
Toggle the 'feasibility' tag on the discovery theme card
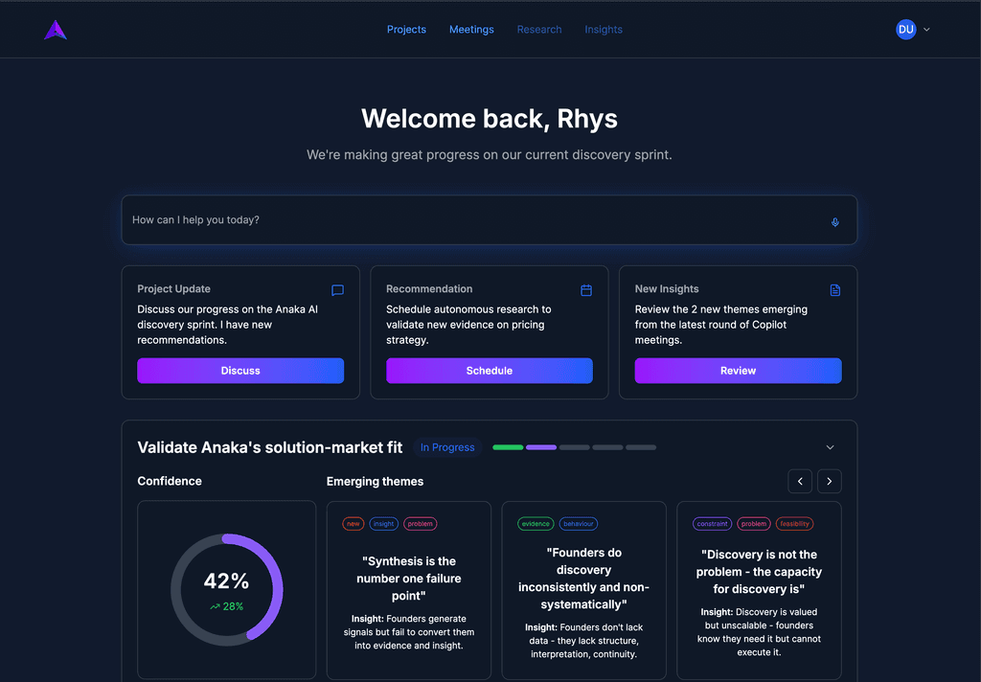pos(794,524)
